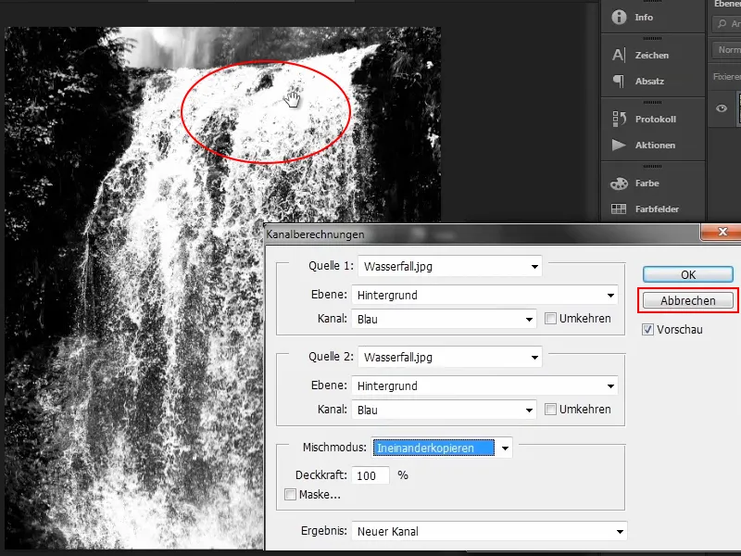Enable Umkehren for Quelle 2 channel
This screenshot has width=741, height=556.
[550, 409]
